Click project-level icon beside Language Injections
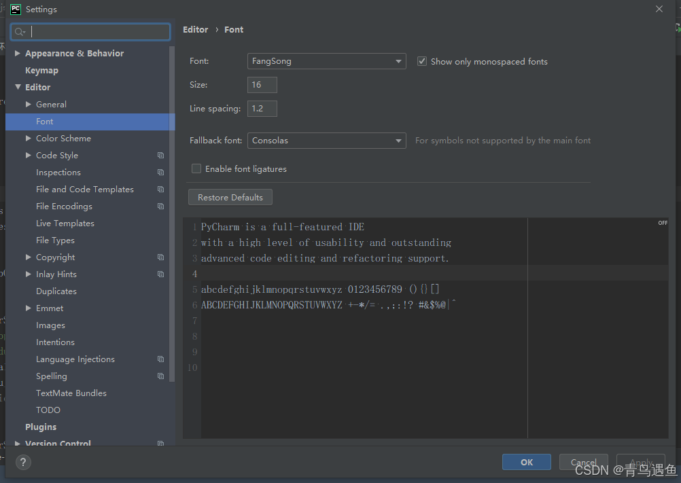681x483 pixels. click(x=160, y=359)
